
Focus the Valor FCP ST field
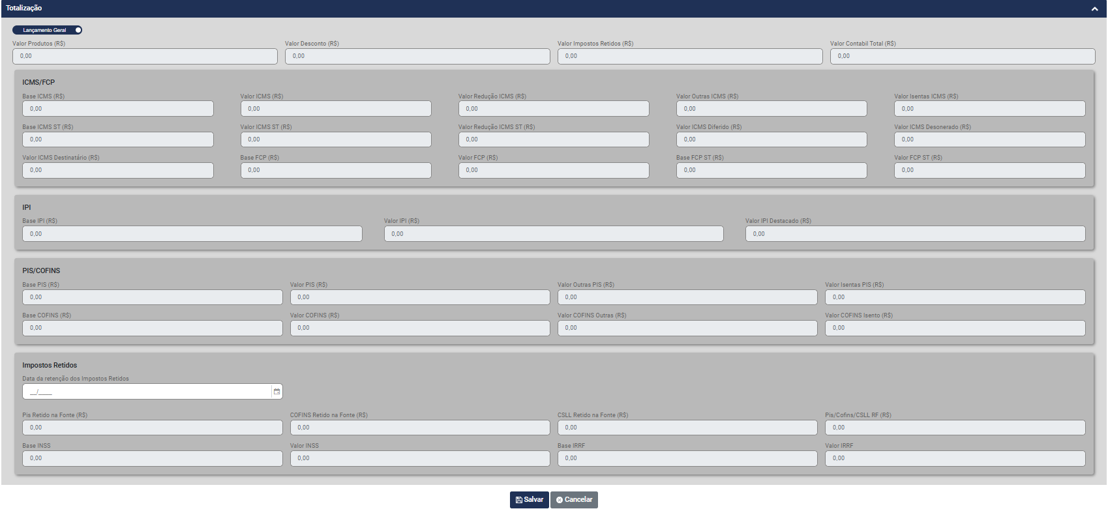[989, 170]
